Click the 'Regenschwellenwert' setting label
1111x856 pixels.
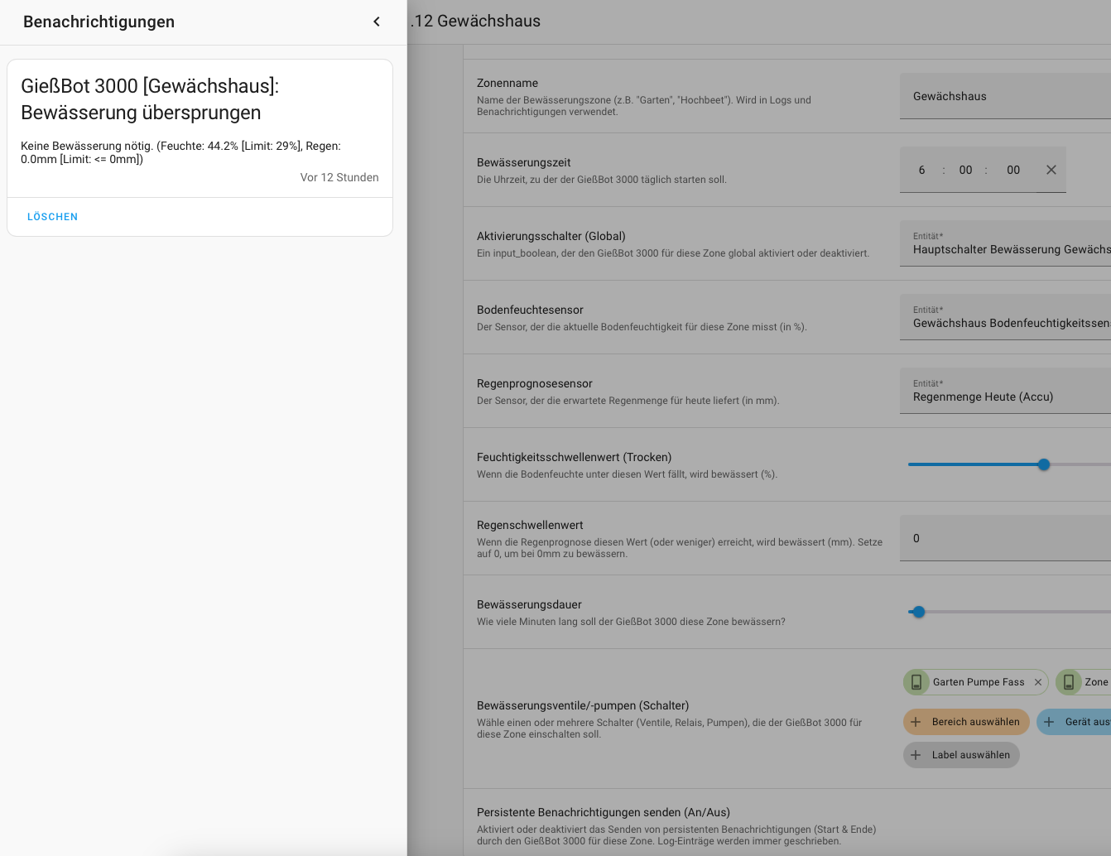(x=530, y=525)
